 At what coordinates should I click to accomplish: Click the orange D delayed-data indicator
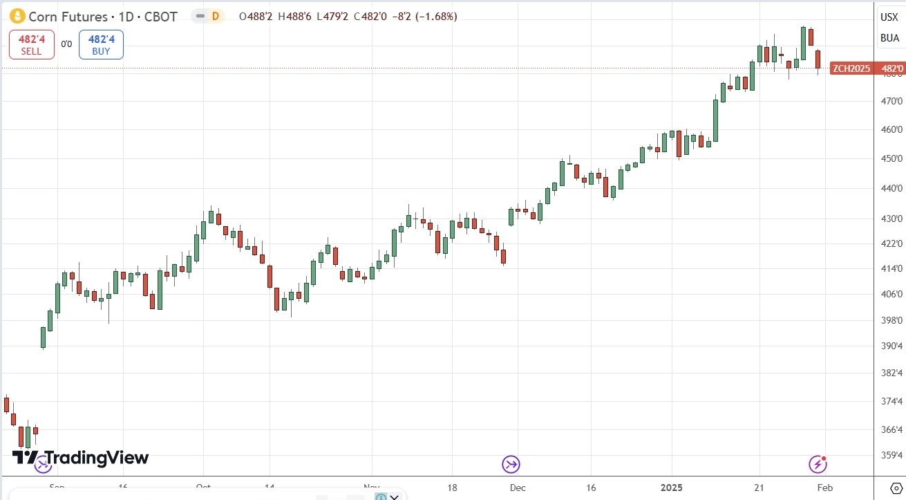215,17
